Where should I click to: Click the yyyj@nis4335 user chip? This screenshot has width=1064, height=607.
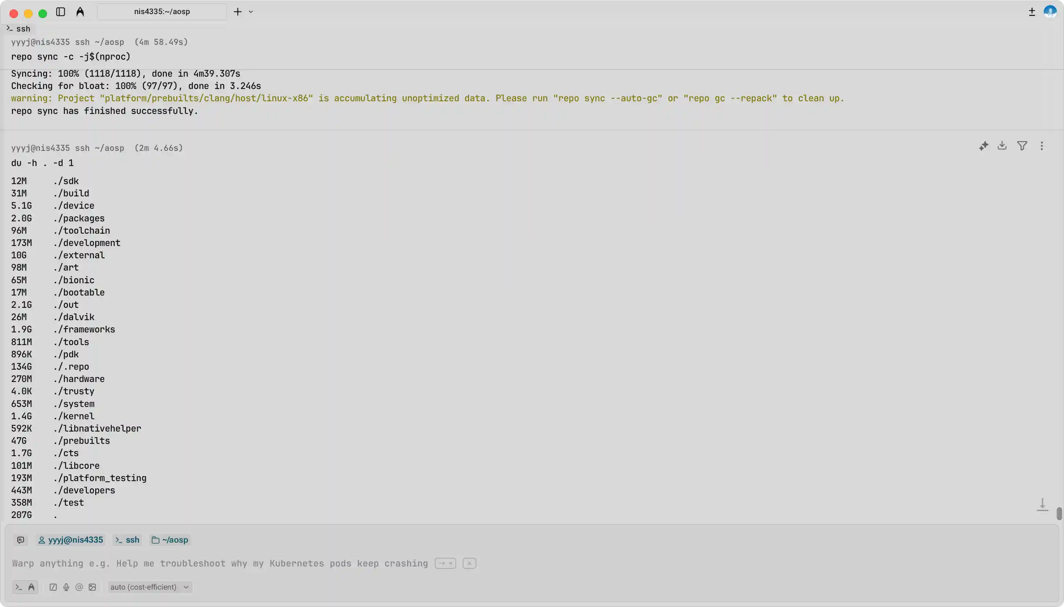71,540
